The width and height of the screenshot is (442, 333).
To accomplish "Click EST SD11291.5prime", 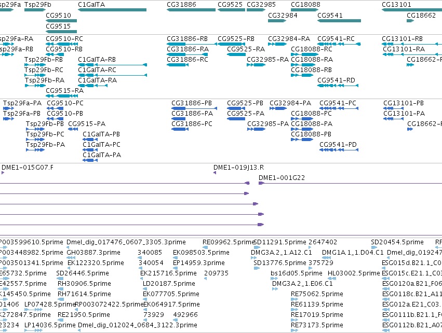I will pyautogui.click(x=257, y=247).
